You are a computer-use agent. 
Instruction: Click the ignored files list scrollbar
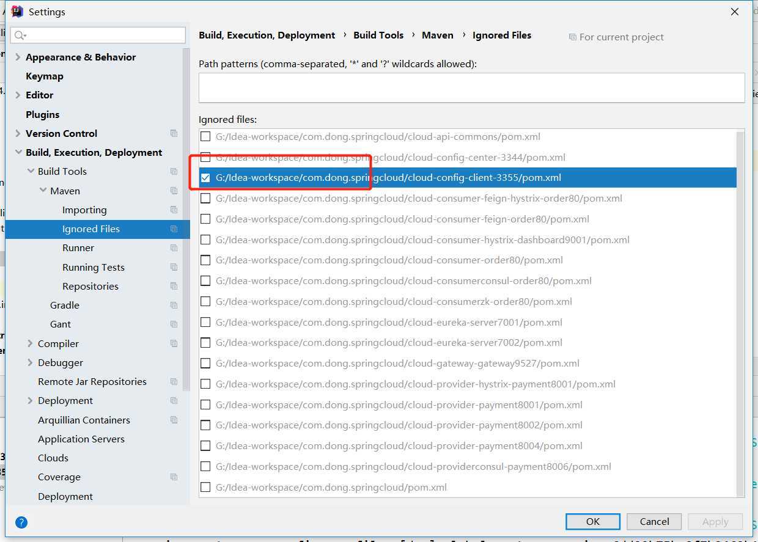tap(740, 314)
